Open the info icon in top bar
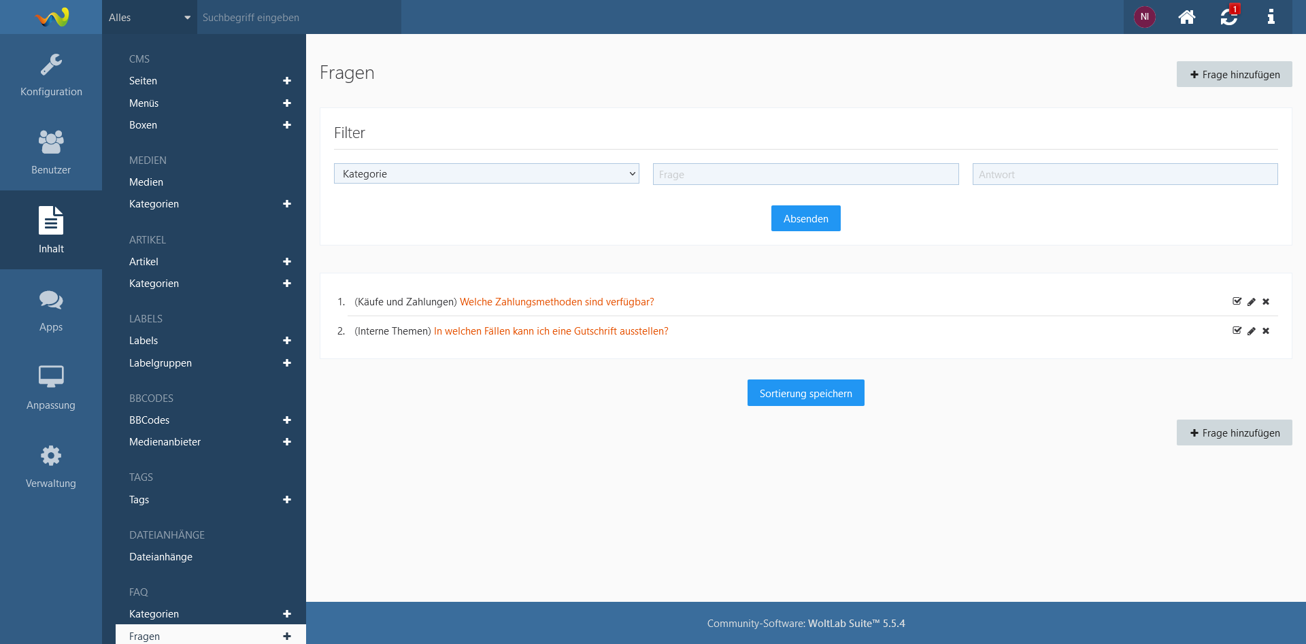The width and height of the screenshot is (1306, 644). click(x=1270, y=17)
